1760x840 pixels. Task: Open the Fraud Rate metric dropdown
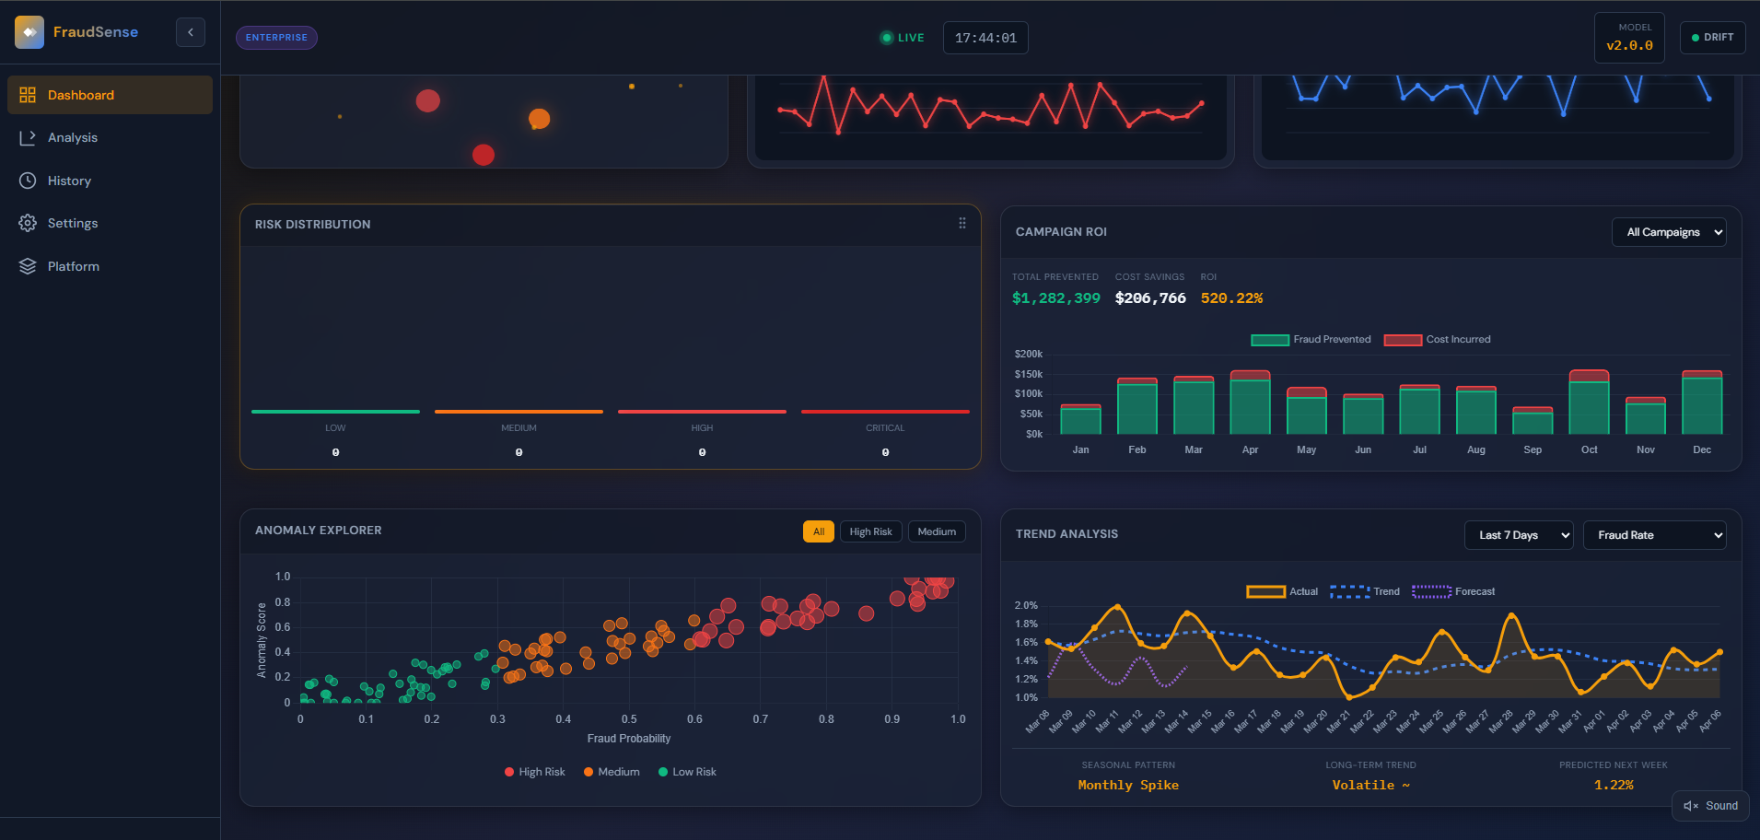pyautogui.click(x=1654, y=535)
